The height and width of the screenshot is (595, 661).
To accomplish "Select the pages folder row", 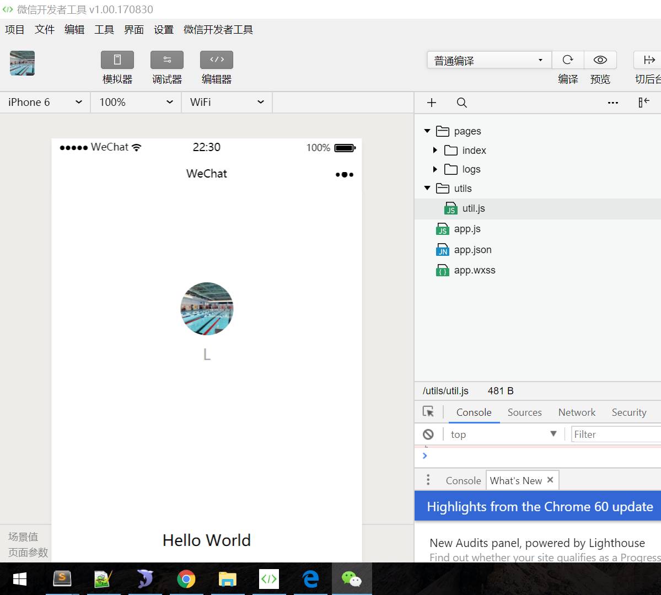I will pyautogui.click(x=538, y=131).
